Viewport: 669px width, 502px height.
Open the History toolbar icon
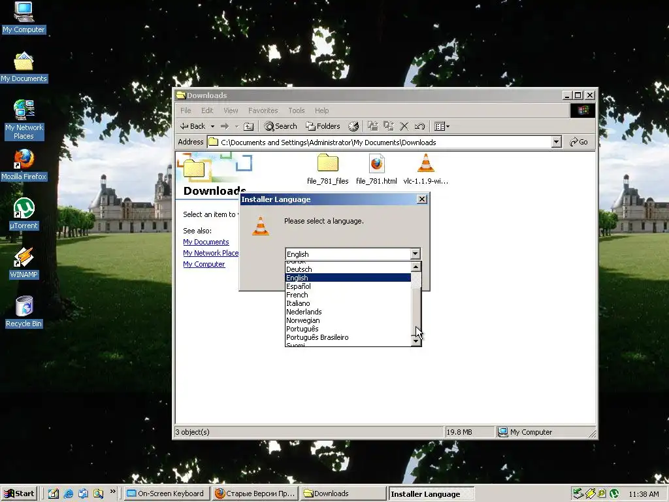click(353, 126)
